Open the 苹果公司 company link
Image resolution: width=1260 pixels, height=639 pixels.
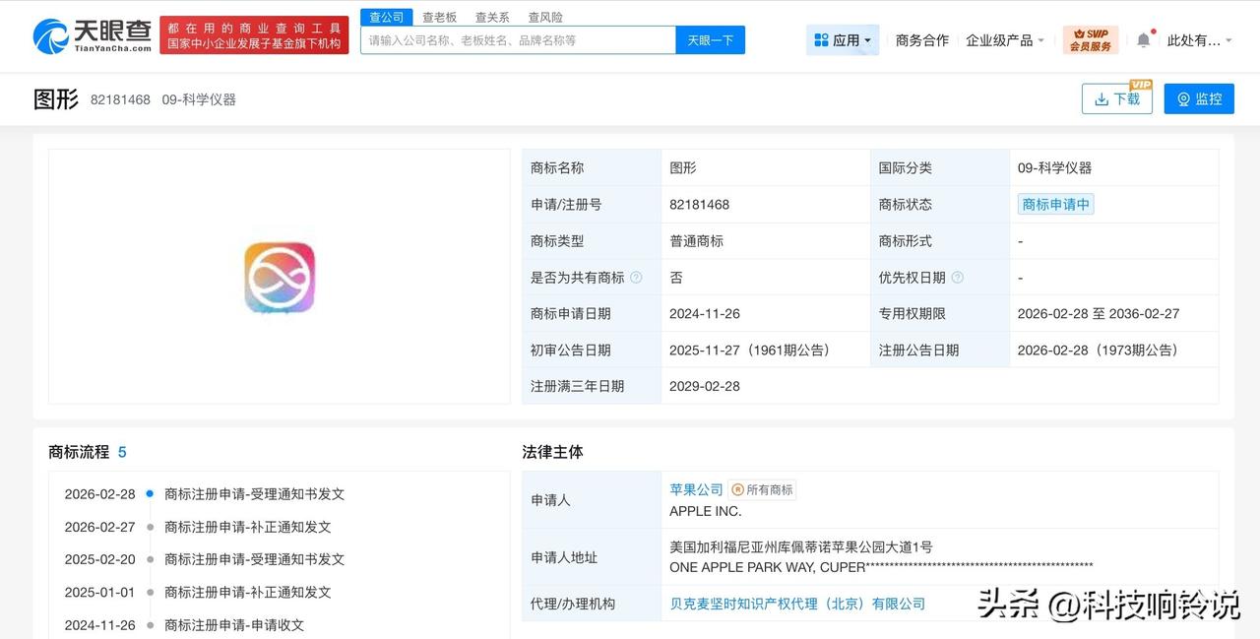696,488
